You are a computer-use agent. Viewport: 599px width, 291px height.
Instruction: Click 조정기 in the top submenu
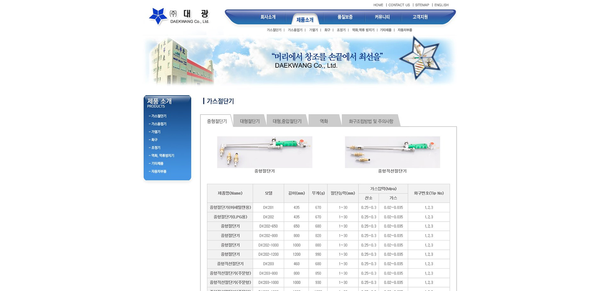[x=341, y=30]
